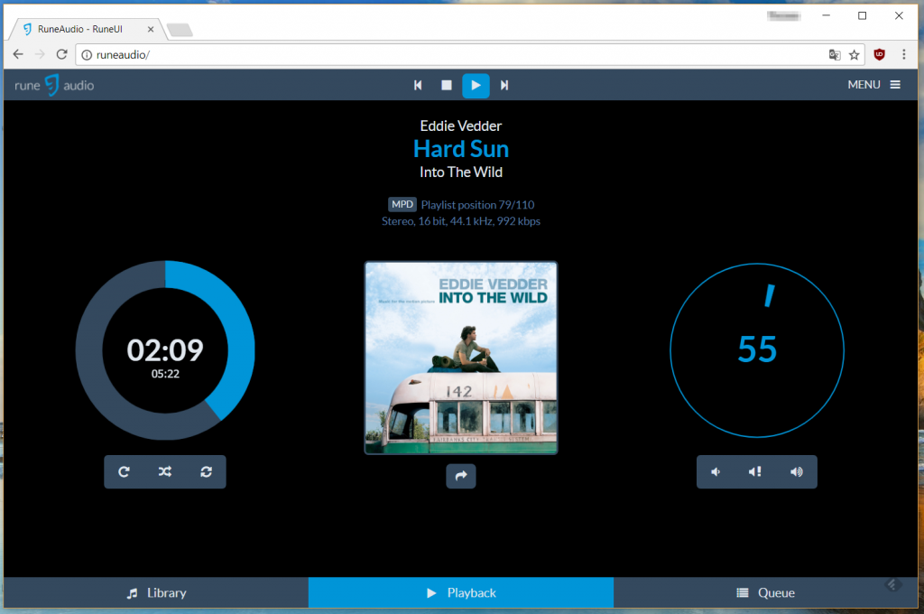Click the Playlist position 79/110 link
The height and width of the screenshot is (614, 924).
click(476, 205)
